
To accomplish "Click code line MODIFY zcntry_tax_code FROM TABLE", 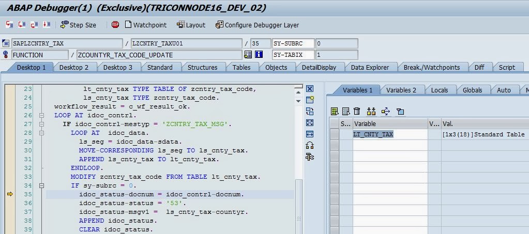I will (165, 177).
